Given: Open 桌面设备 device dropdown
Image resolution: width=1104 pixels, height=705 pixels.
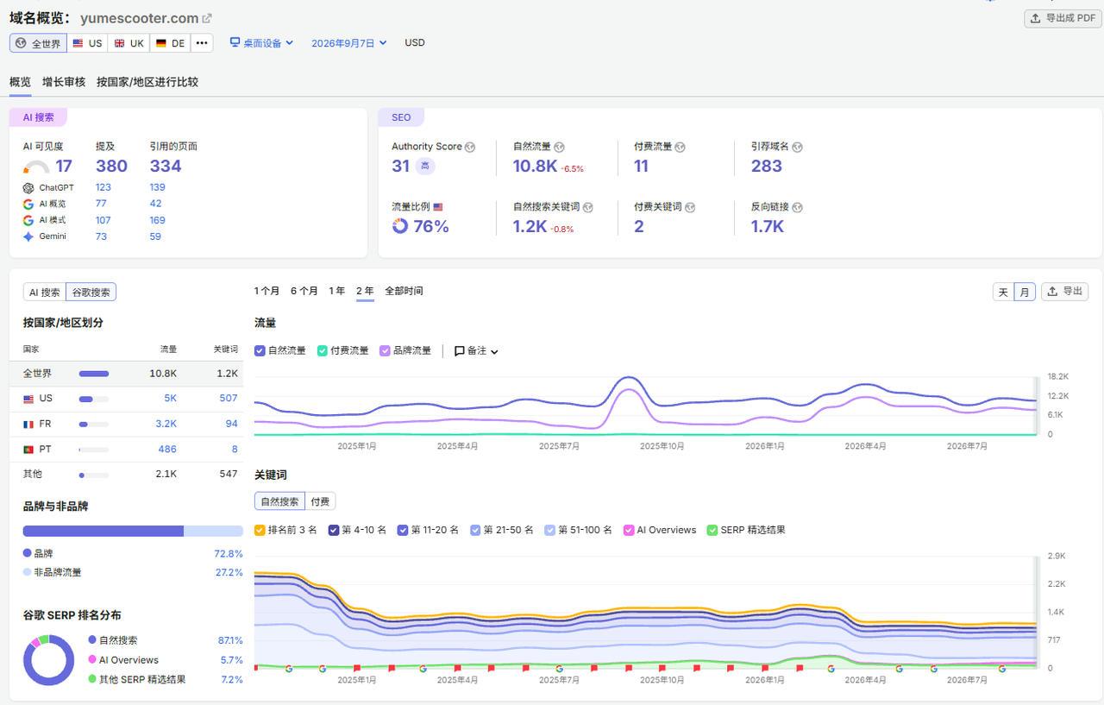Looking at the screenshot, I should click(261, 43).
